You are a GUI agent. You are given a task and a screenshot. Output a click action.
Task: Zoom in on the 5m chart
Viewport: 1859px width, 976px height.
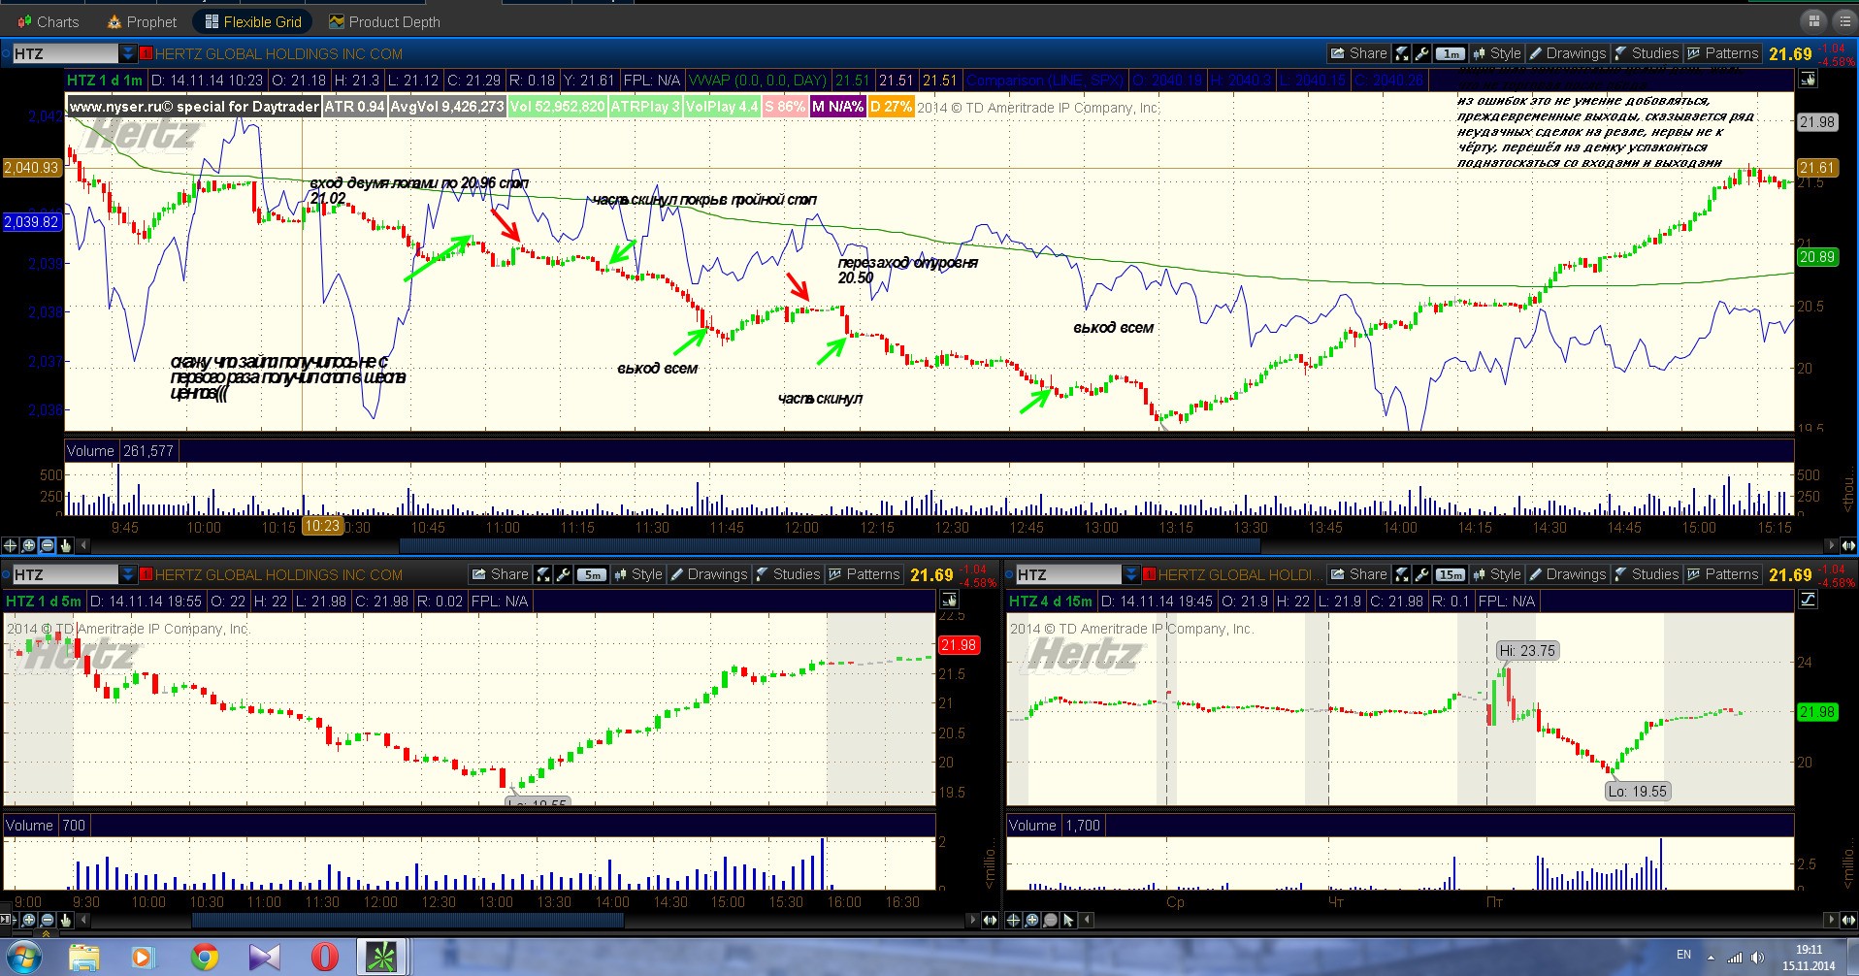click(28, 920)
